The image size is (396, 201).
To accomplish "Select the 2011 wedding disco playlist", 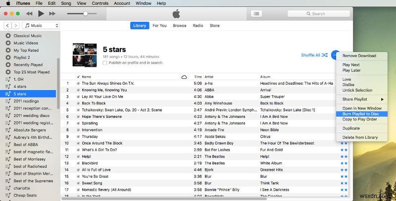I will pyautogui.click(x=32, y=116).
